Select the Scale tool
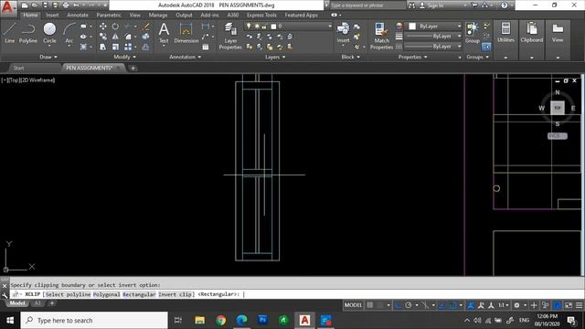Screen dimensions: 585x329 tap(115, 47)
